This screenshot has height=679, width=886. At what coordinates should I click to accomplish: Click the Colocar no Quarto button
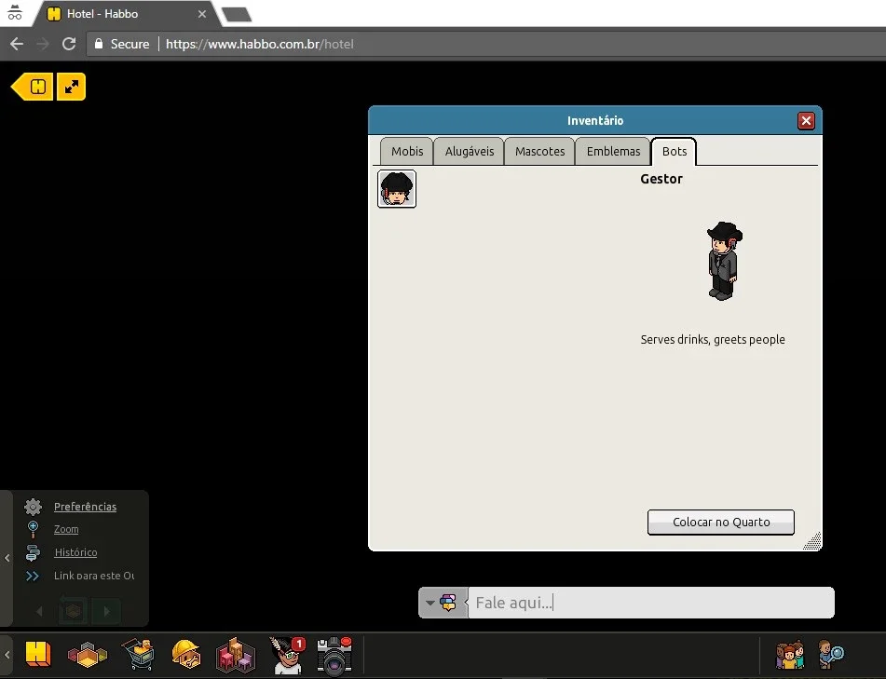point(721,522)
